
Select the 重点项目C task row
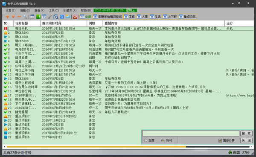[x=128, y=116]
